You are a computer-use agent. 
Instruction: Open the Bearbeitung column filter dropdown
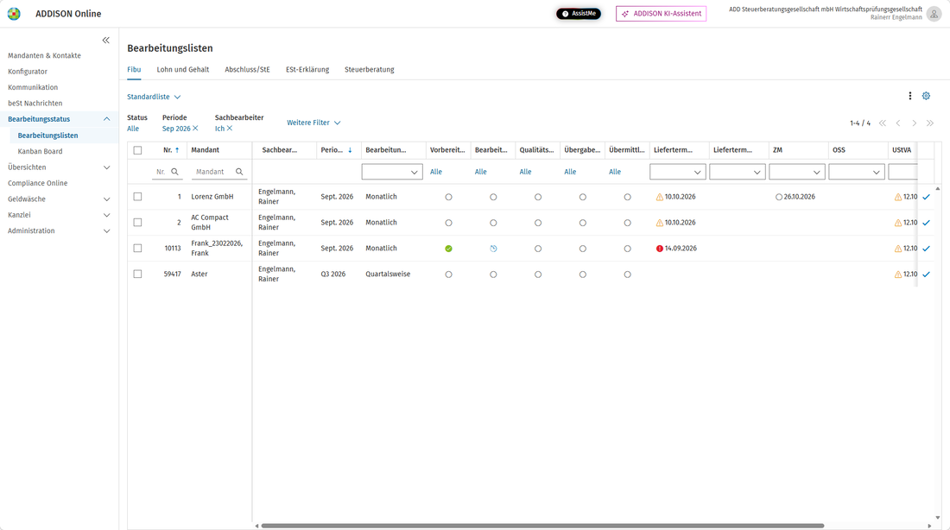(x=392, y=172)
